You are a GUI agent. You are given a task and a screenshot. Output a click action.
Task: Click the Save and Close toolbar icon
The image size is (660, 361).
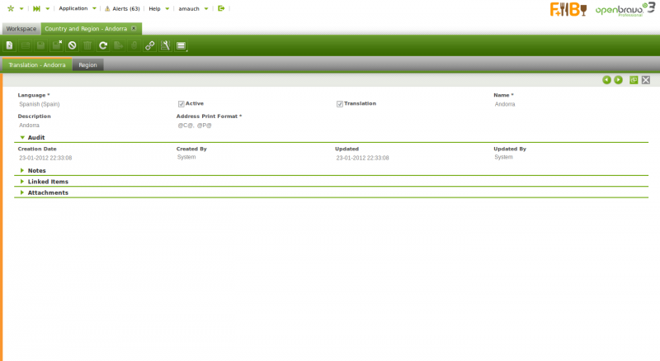pos(57,45)
